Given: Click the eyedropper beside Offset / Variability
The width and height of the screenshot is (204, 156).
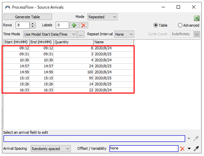Looking at the screenshot, I should pos(196,149).
